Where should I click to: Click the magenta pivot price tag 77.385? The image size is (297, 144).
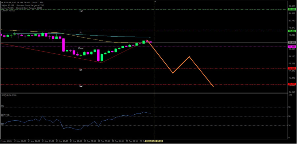click(291, 47)
